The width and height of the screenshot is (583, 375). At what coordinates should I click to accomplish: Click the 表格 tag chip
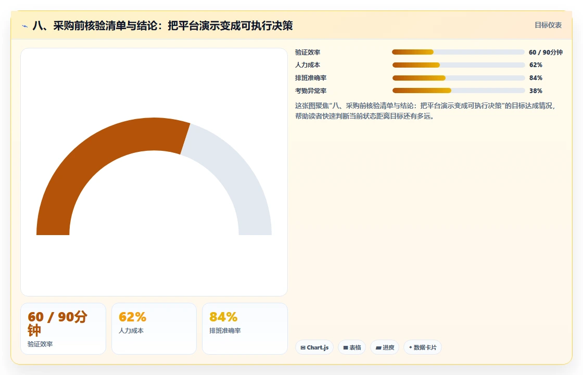point(352,347)
